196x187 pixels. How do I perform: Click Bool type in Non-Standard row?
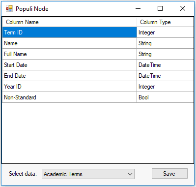(x=165, y=97)
